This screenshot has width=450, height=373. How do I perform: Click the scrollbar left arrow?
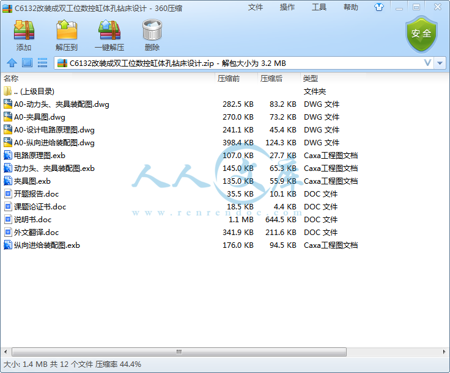(5, 352)
